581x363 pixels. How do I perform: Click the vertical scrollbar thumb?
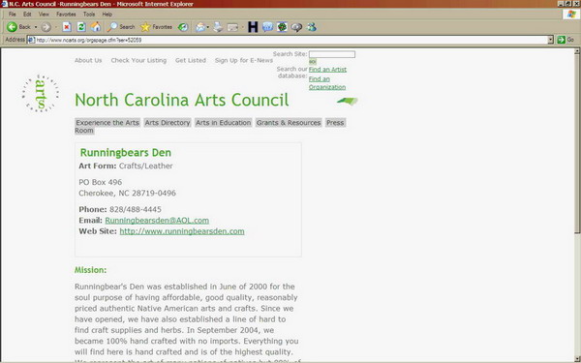[577, 143]
